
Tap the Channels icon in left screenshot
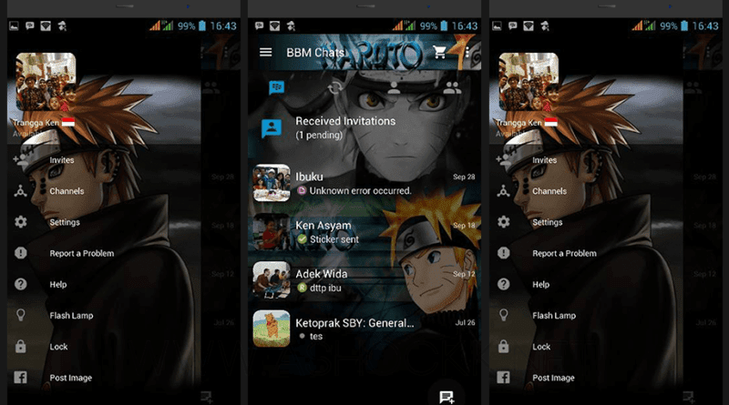pyautogui.click(x=20, y=191)
